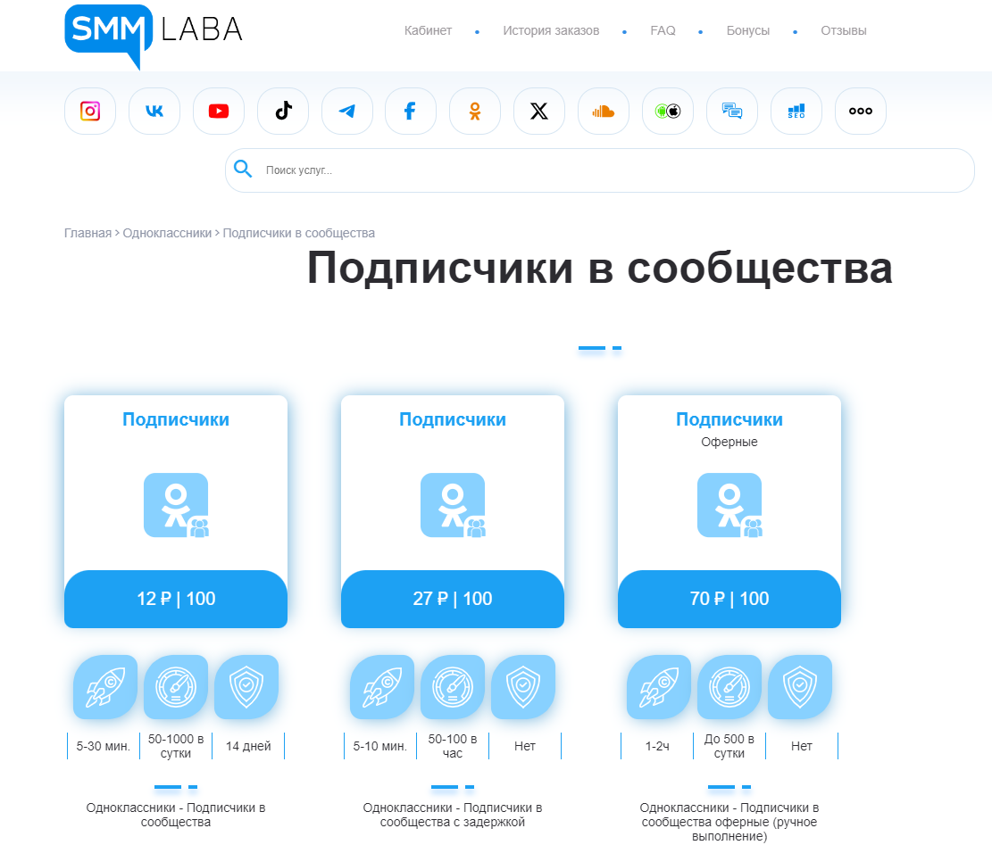Click the Подписчики в сообщества page heading

[600, 268]
